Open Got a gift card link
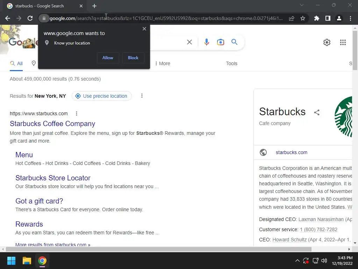Screen dimensions: 358x269 (x=39, y=201)
